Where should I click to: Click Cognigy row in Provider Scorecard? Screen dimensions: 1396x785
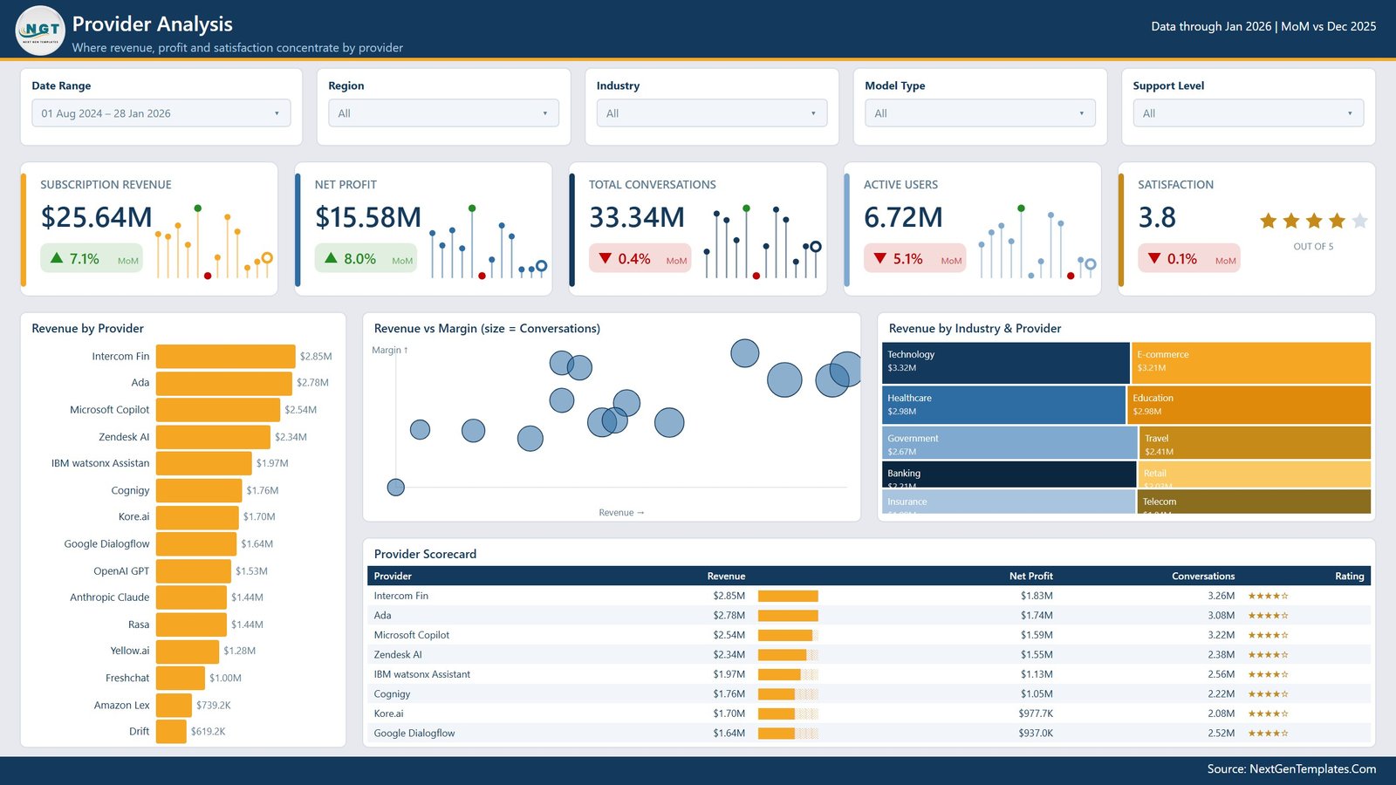pos(869,694)
